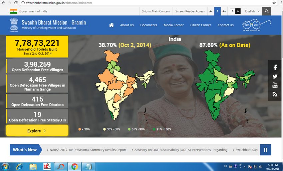The width and height of the screenshot is (283, 171).
Task: Open the About Us menu
Action: [x=127, y=25]
